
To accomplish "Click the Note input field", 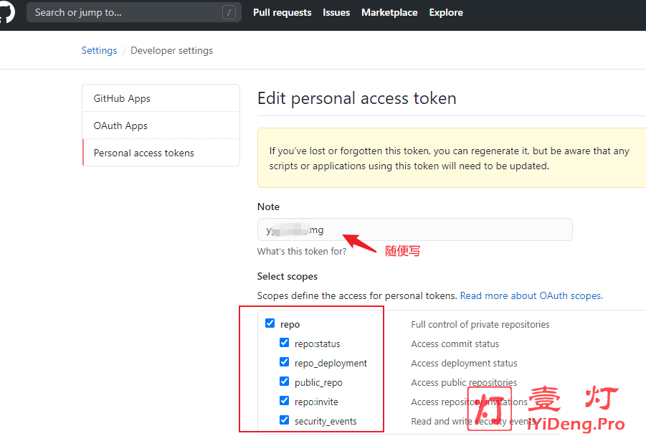I will 415,229.
